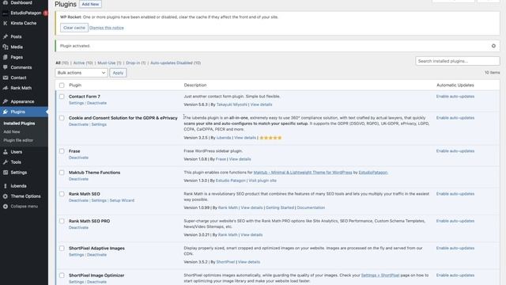Viewport: 506px width, 285px height.
Task: Click the iubenda five-star rating
Action: click(x=270, y=138)
